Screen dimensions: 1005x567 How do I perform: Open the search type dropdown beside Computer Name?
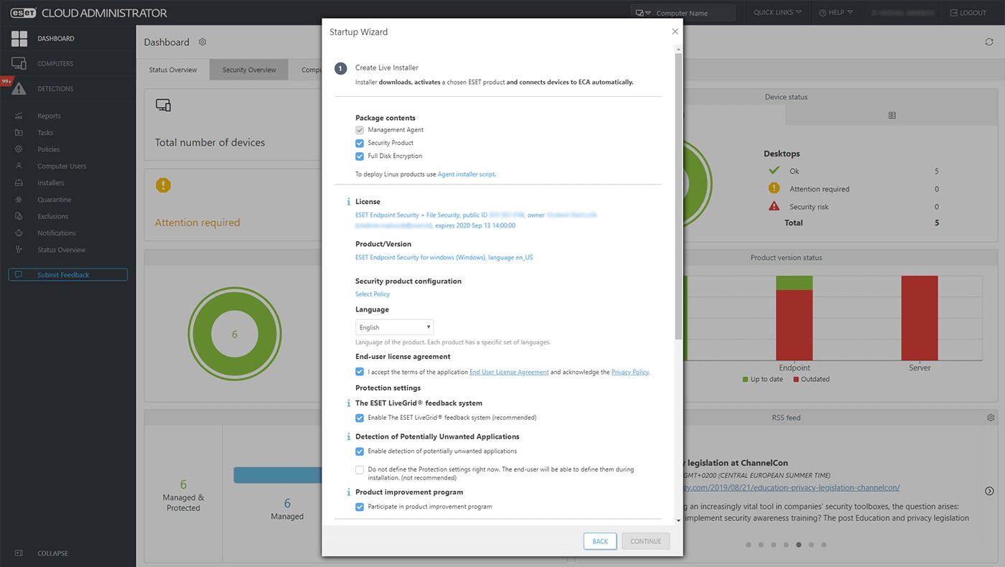click(x=642, y=13)
